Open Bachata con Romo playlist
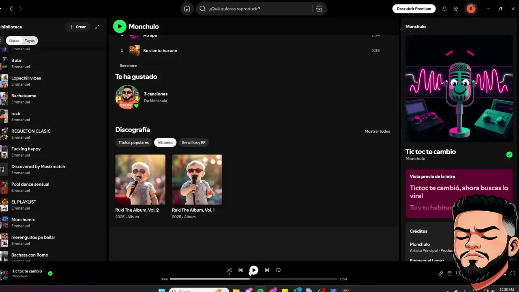This screenshot has height=292, width=519. click(x=53, y=258)
